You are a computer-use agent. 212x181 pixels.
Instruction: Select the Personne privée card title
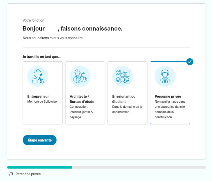pos(168,96)
